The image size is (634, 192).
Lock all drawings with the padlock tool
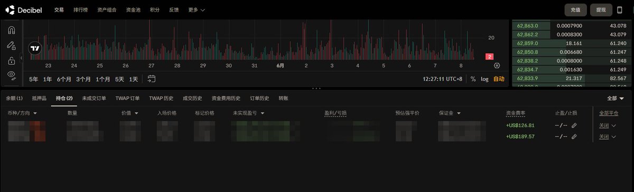(12, 61)
